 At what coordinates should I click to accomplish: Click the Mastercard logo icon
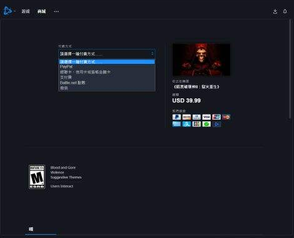coord(226,117)
